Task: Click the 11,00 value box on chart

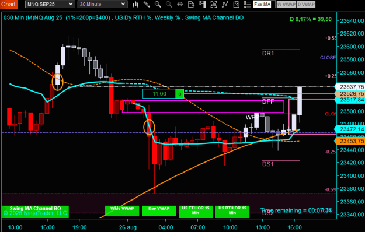Action: 159,94
